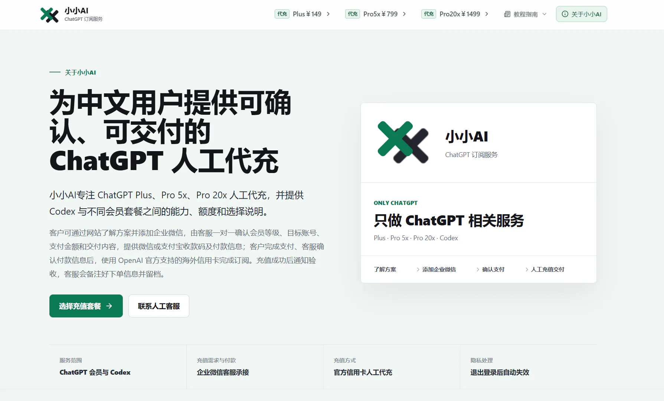Open the Plus ¥149 nav item

click(302, 14)
